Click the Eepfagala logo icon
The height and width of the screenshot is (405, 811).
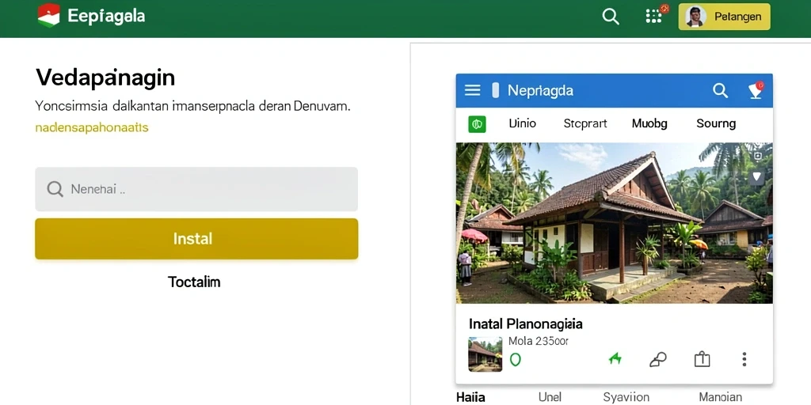[x=48, y=16]
